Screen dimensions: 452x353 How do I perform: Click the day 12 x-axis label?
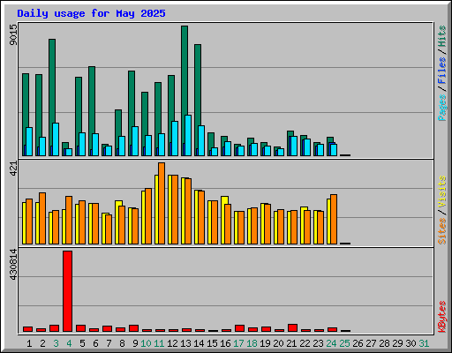(x=172, y=343)
